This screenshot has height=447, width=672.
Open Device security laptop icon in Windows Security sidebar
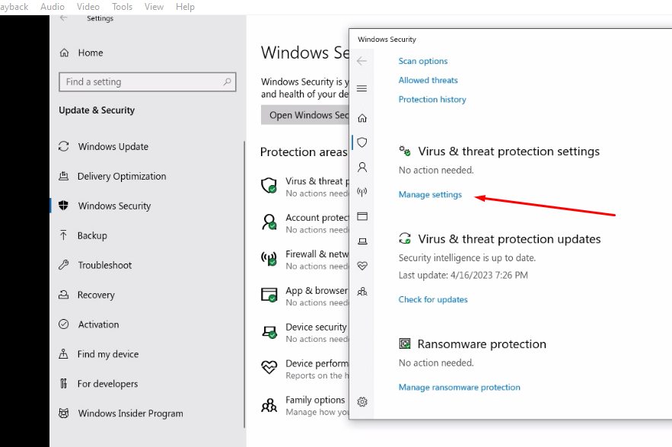pyautogui.click(x=362, y=241)
